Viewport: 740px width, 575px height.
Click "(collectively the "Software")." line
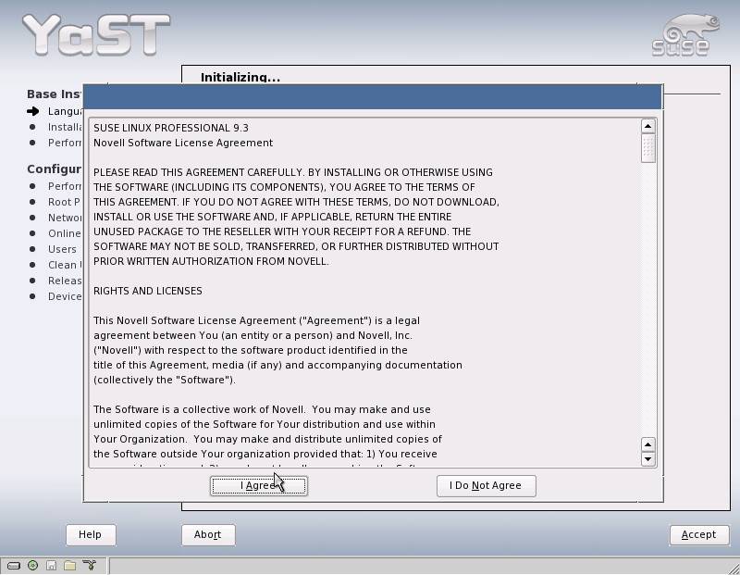tap(165, 380)
